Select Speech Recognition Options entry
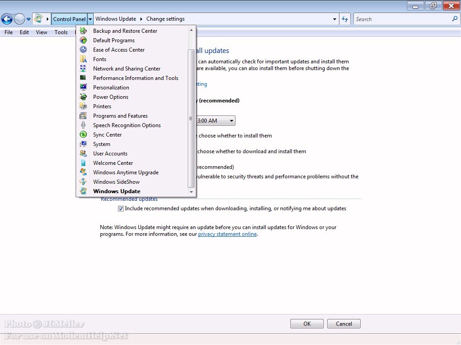461x345 pixels. click(x=132, y=125)
